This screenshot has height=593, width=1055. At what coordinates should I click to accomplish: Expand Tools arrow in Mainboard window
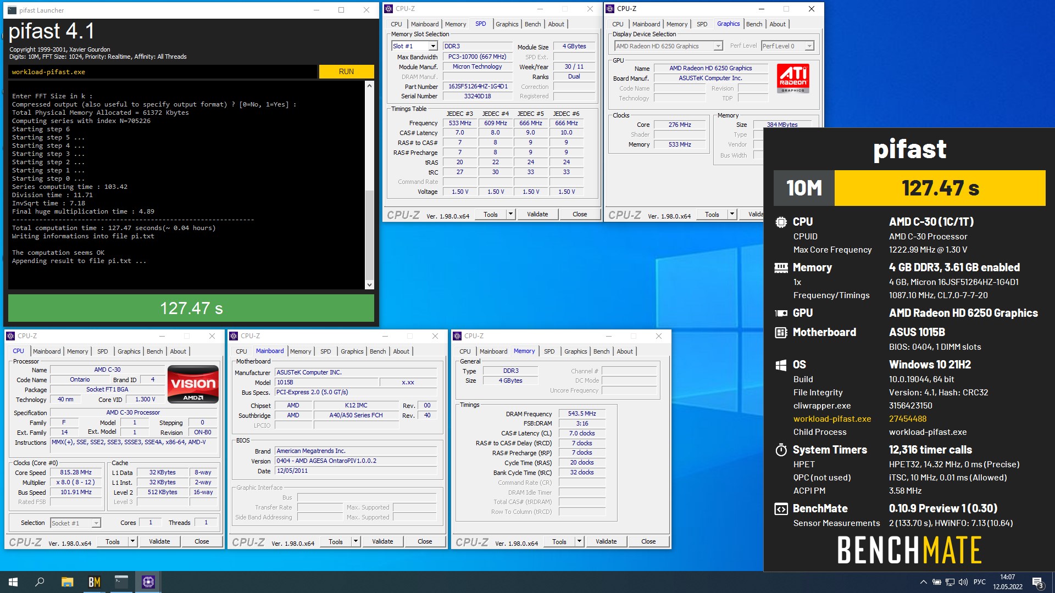pos(356,541)
